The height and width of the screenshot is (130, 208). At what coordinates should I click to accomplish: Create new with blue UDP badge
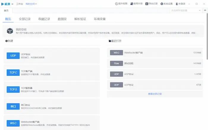(13, 56)
